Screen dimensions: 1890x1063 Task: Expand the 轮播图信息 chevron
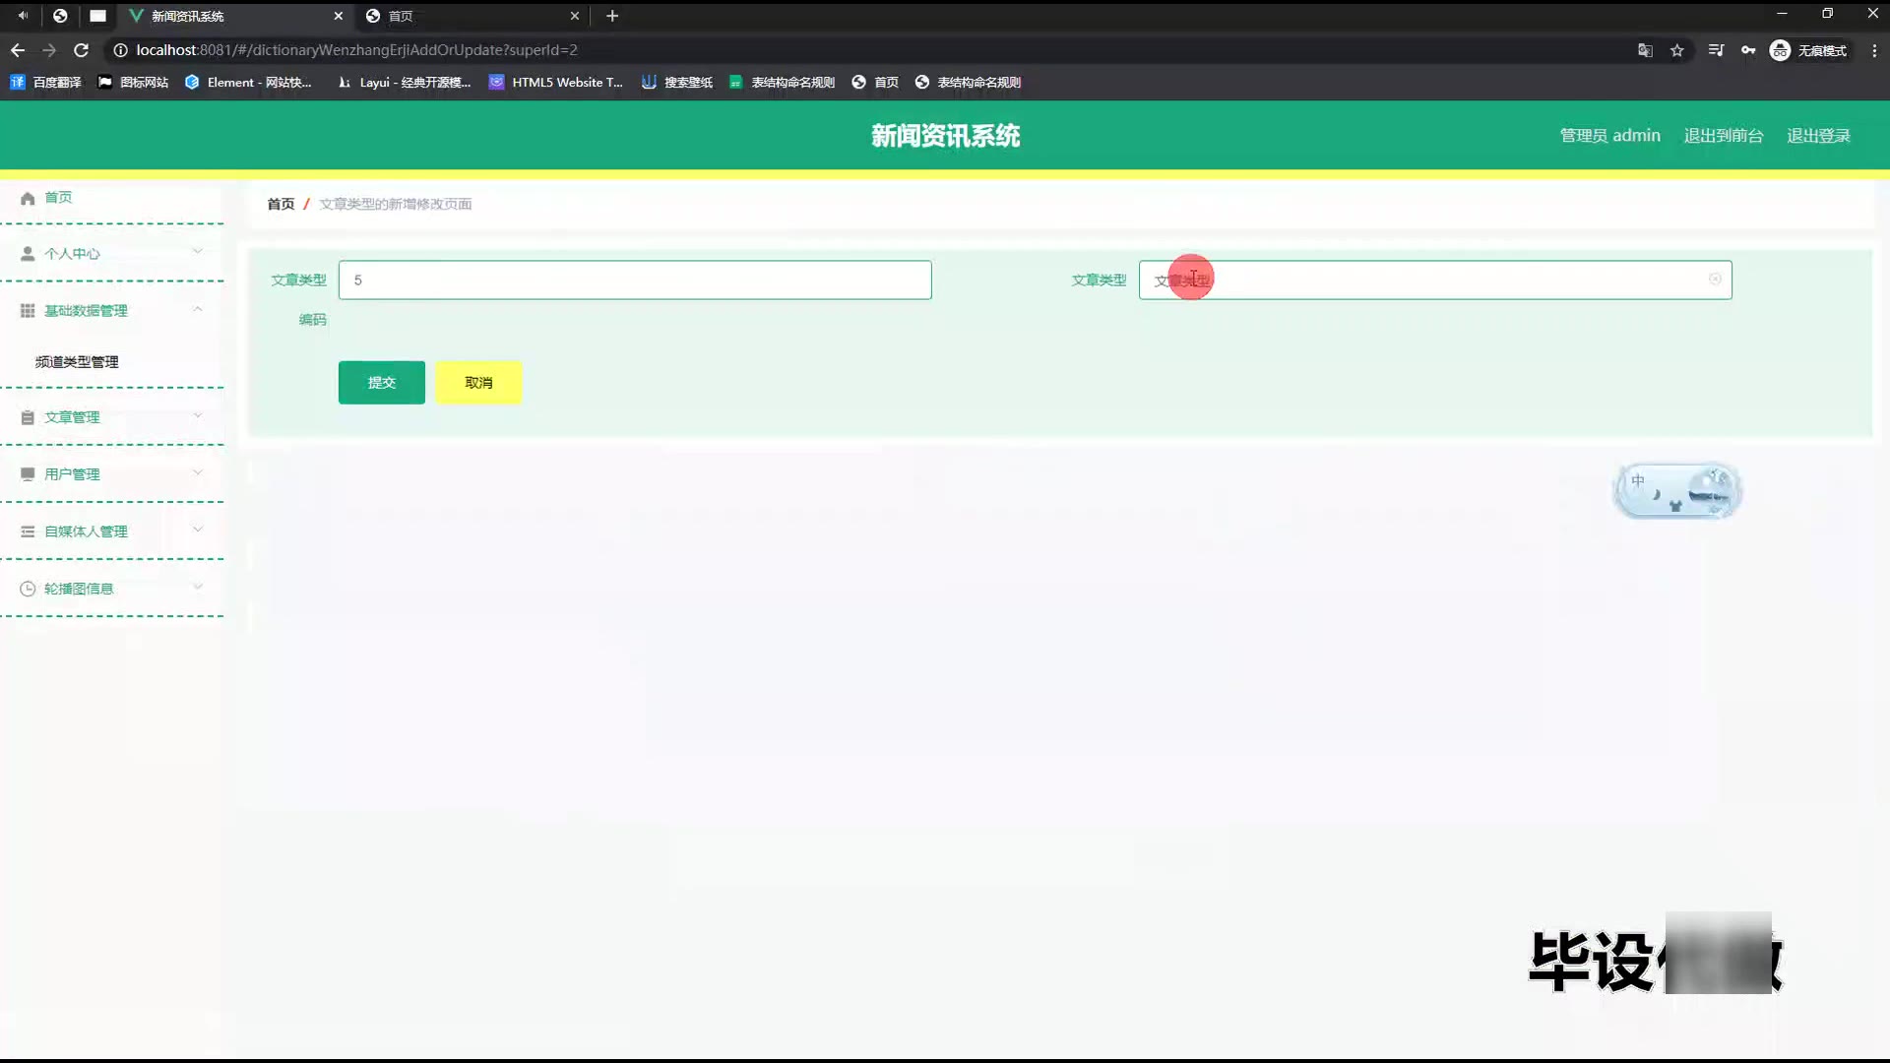coord(198,587)
